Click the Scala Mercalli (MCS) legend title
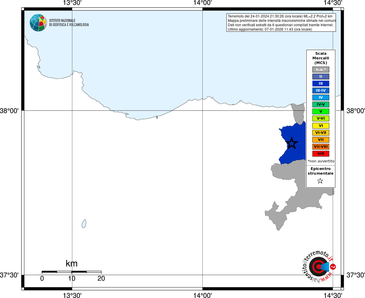The height and width of the screenshot is (298, 365). [x=321, y=58]
